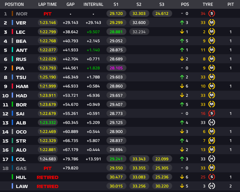Click tyre age 34 for NOR

[x=203, y=14]
